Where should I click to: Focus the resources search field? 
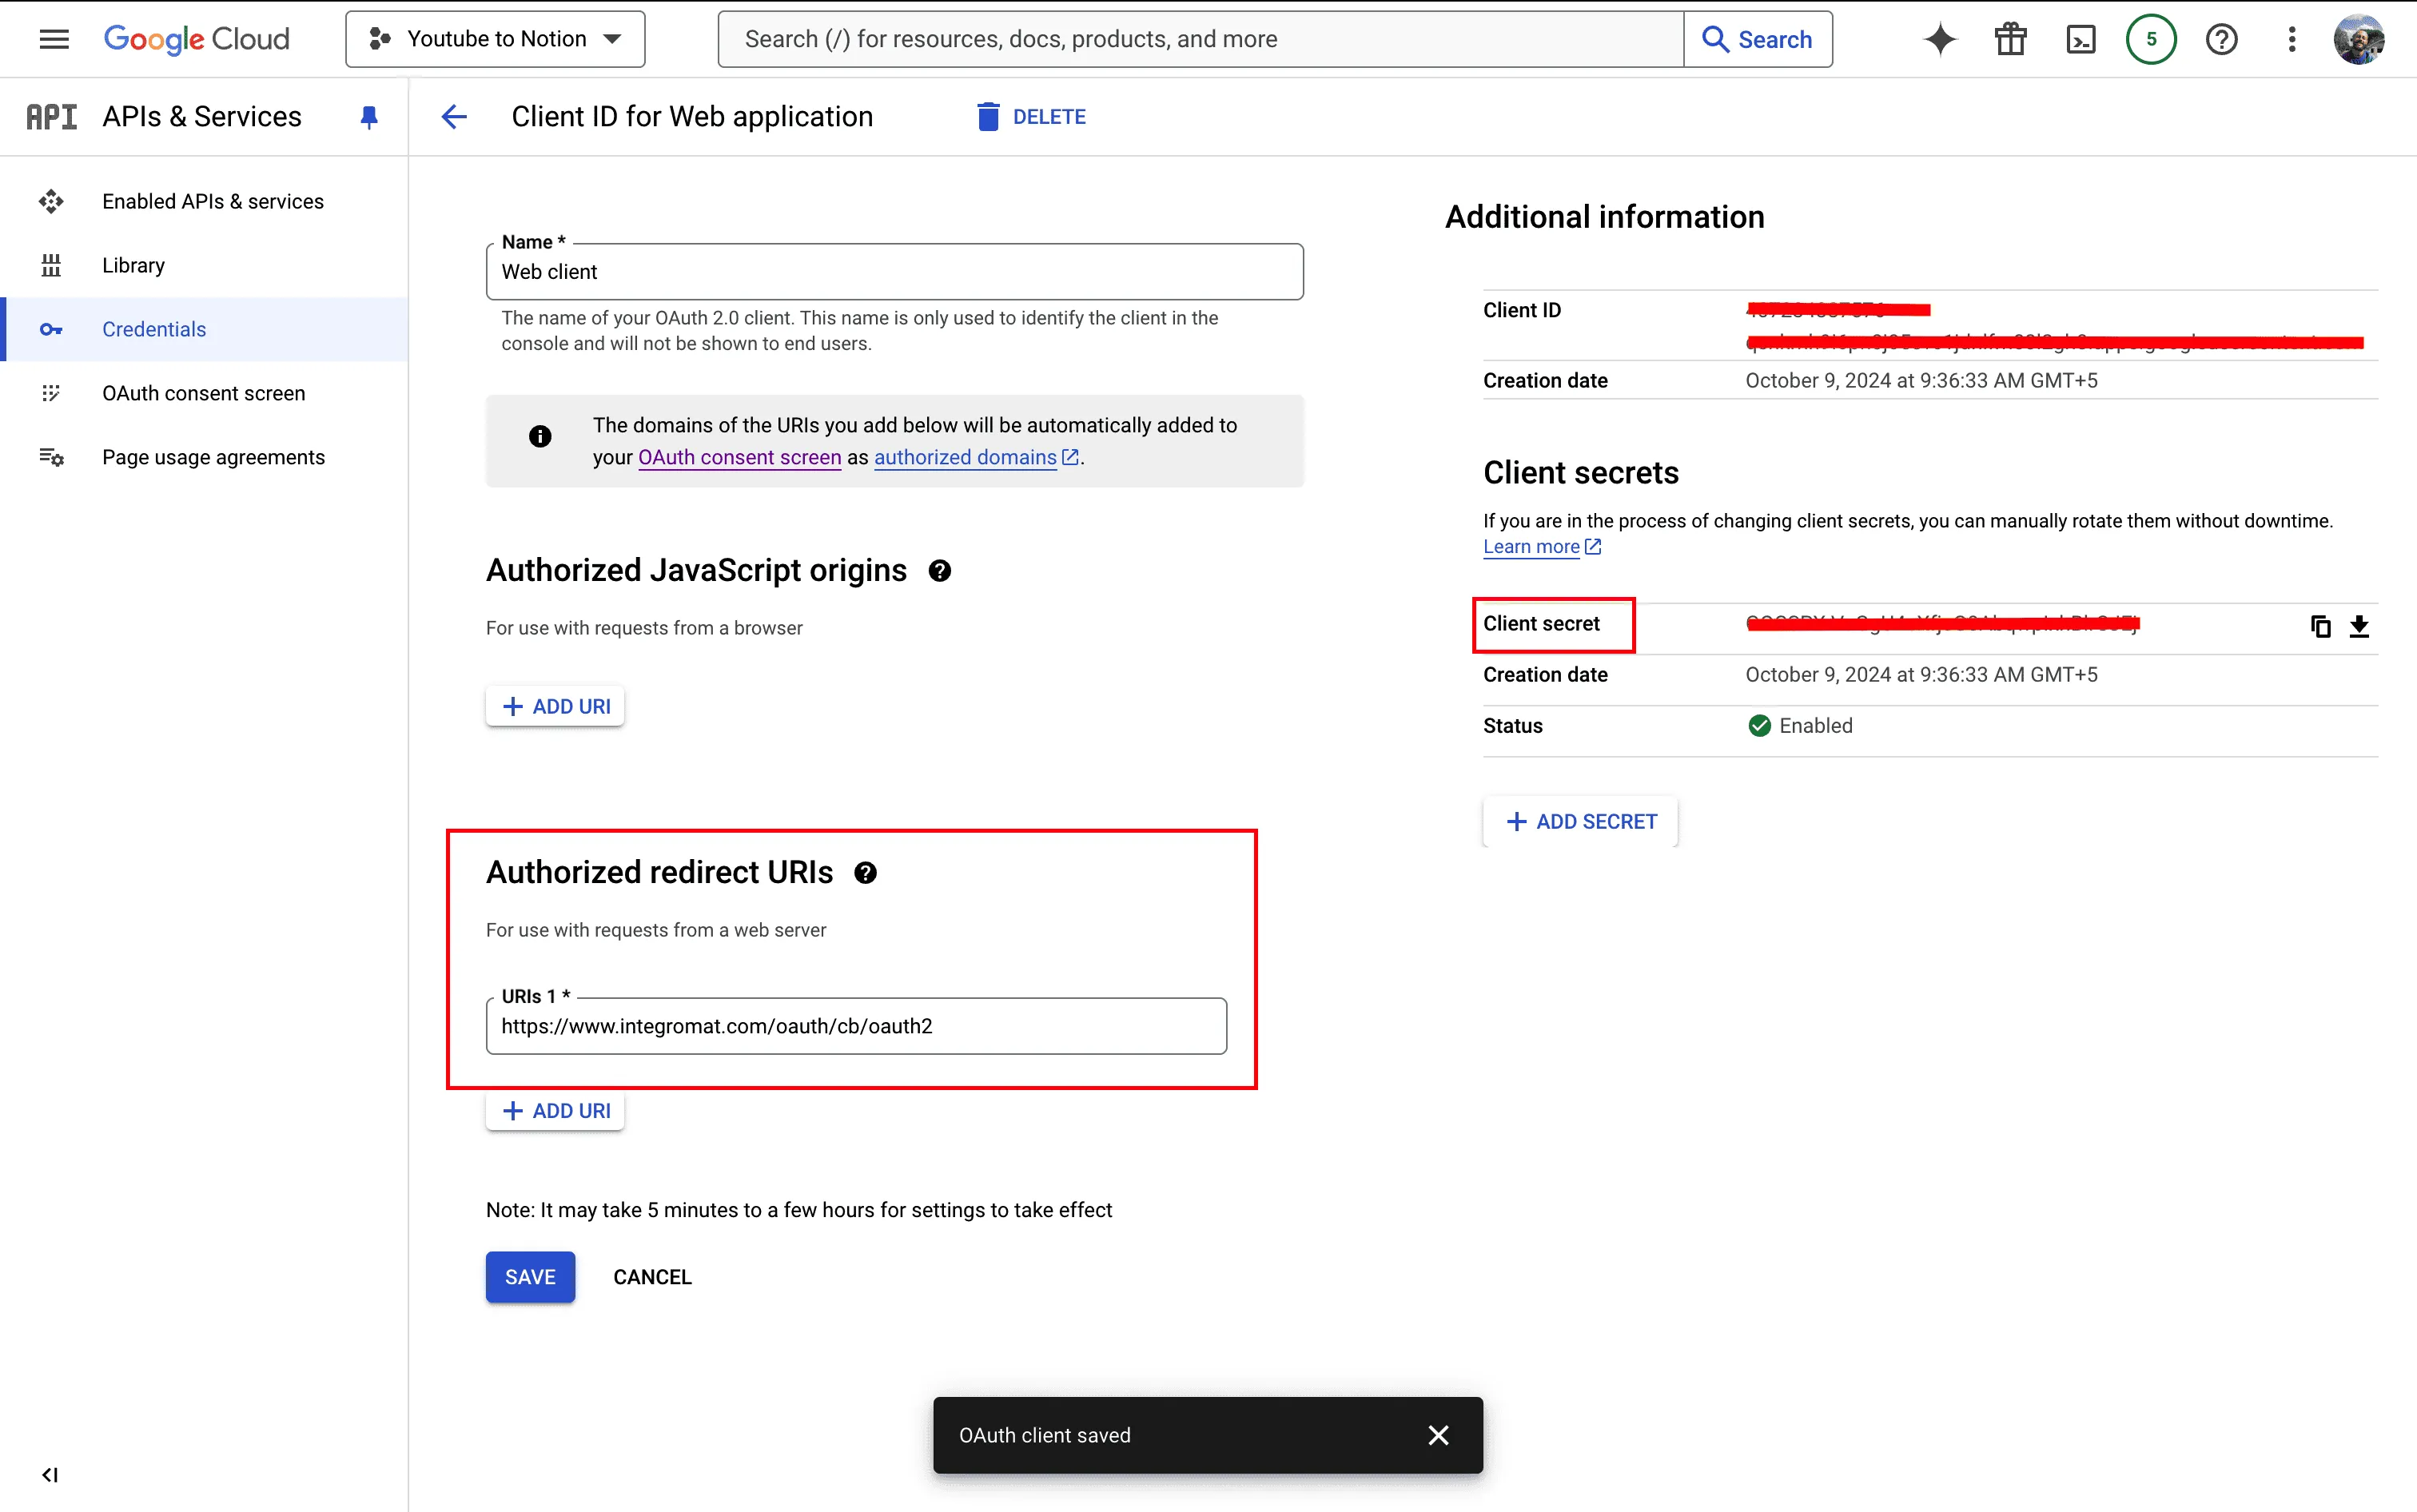[x=1200, y=39]
